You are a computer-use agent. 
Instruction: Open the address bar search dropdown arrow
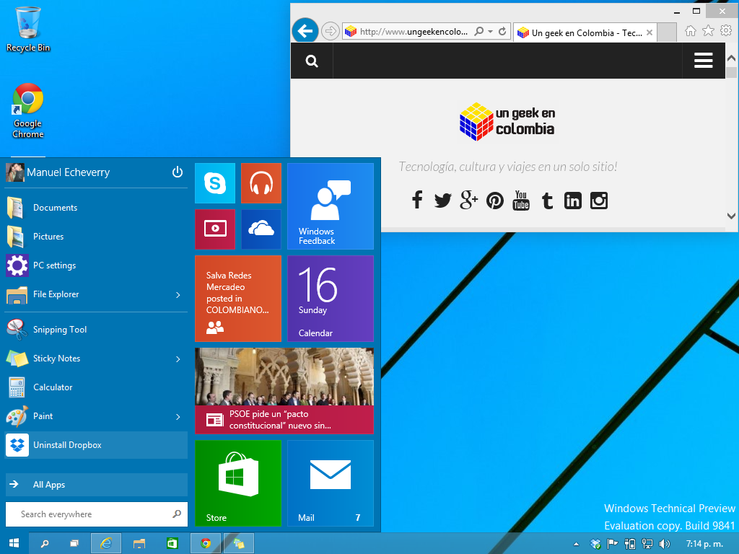(x=490, y=32)
